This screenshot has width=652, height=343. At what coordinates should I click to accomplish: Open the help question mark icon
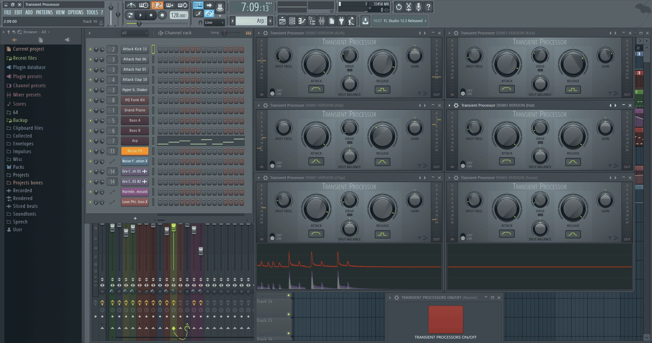click(428, 7)
